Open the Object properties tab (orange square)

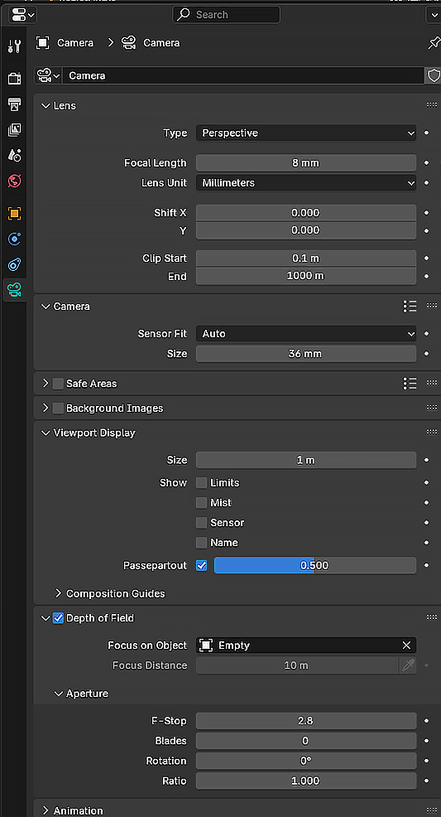[14, 213]
